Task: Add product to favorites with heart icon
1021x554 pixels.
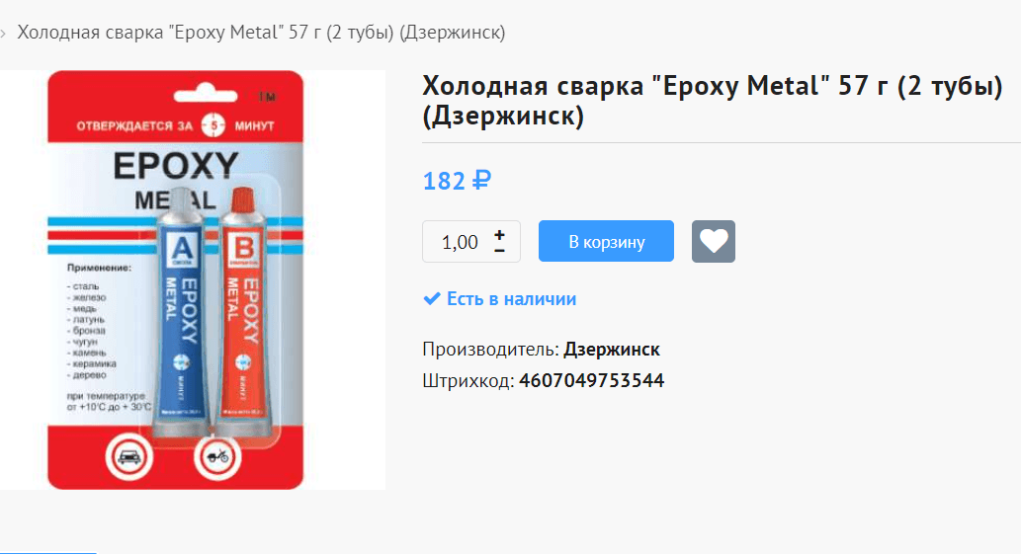Action: coord(713,241)
